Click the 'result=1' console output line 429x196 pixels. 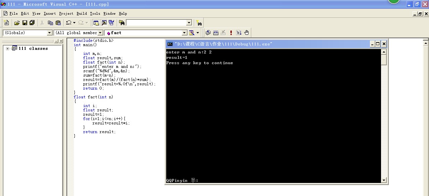click(177, 58)
